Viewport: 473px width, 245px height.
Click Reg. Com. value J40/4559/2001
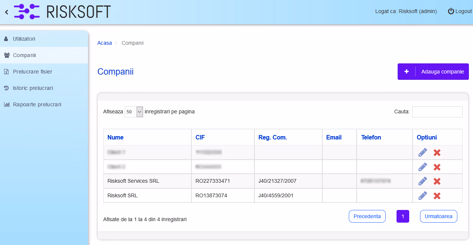pos(276,195)
